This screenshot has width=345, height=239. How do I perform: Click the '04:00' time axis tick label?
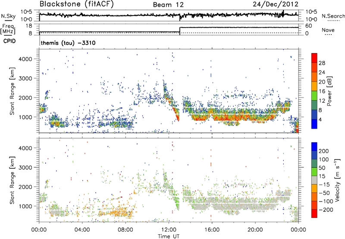pyautogui.click(x=82, y=230)
